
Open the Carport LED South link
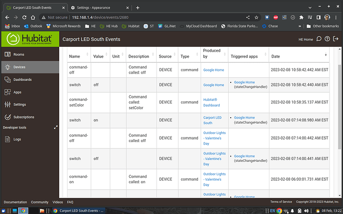tap(212, 120)
